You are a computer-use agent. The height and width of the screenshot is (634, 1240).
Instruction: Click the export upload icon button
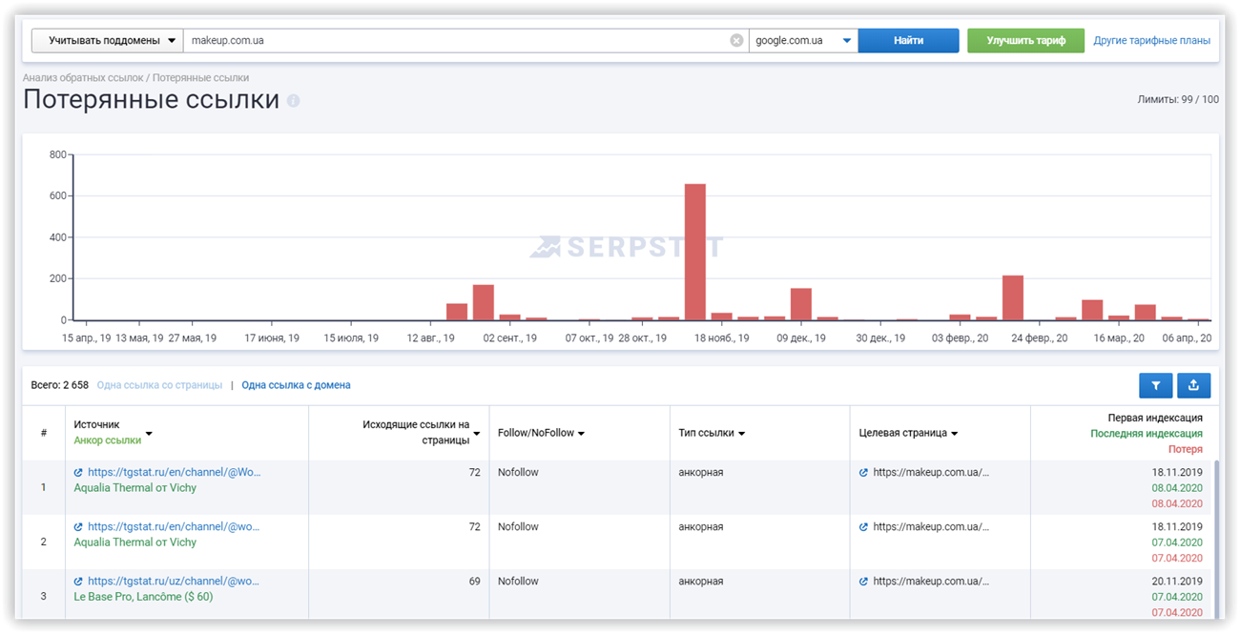pos(1193,385)
